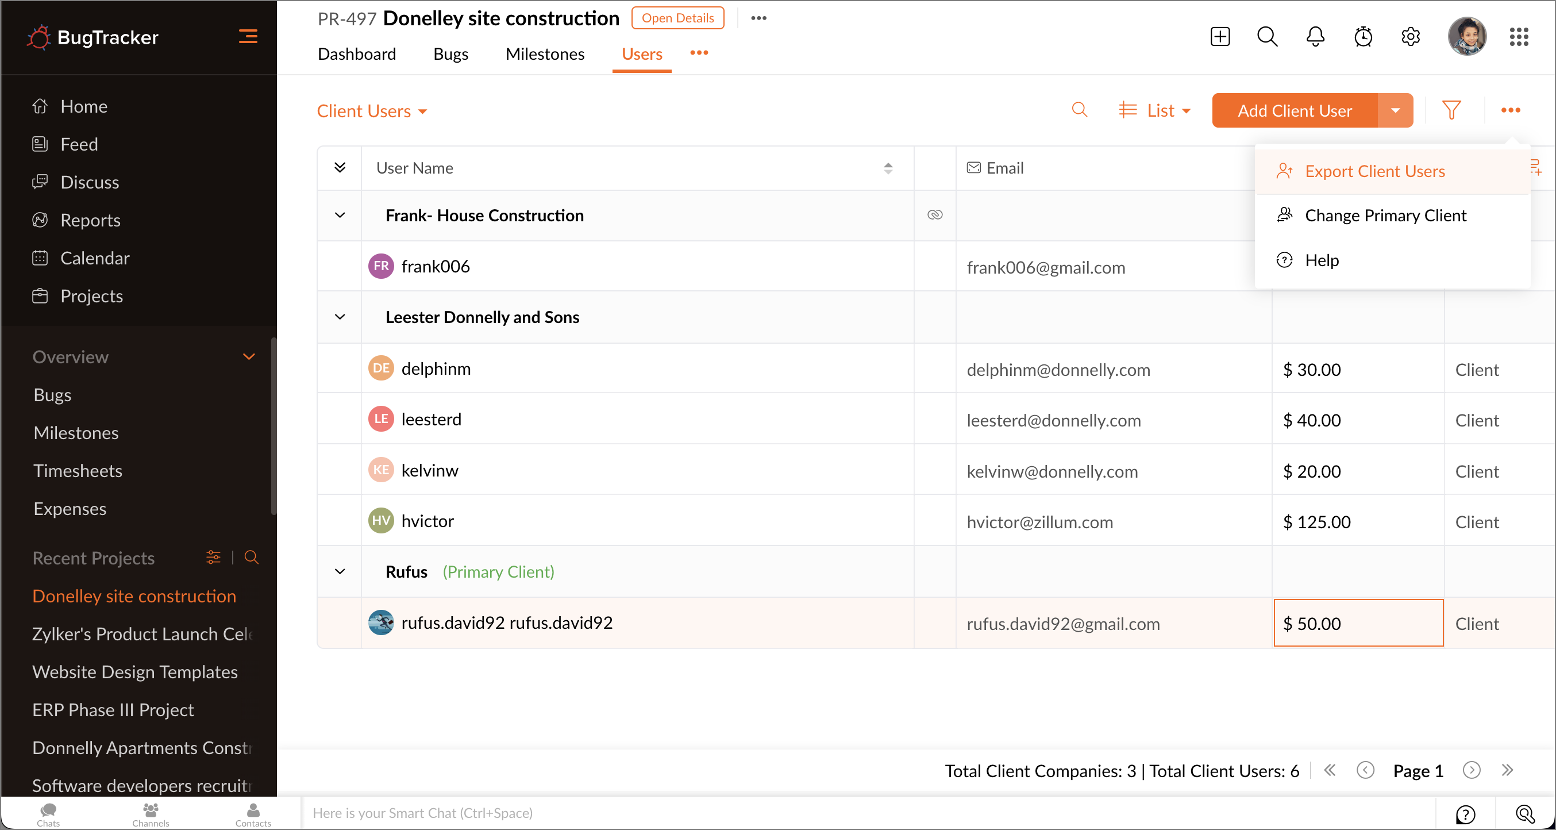Switch to the Milestones tab

(544, 55)
